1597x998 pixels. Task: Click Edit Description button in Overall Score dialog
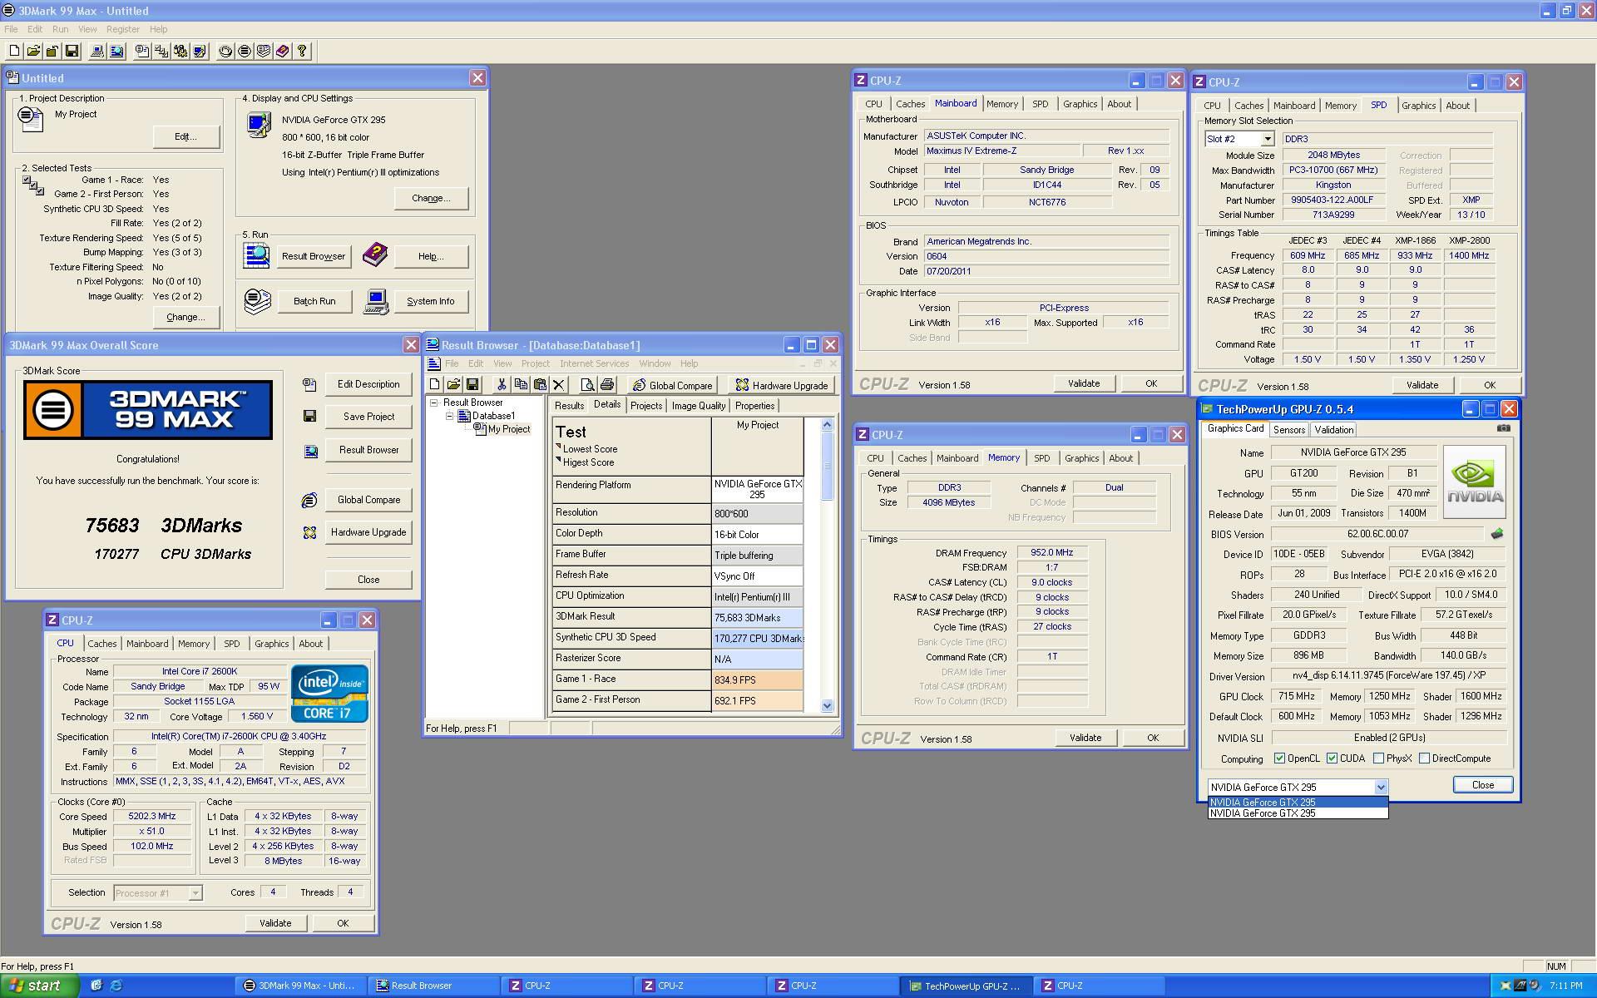368,384
